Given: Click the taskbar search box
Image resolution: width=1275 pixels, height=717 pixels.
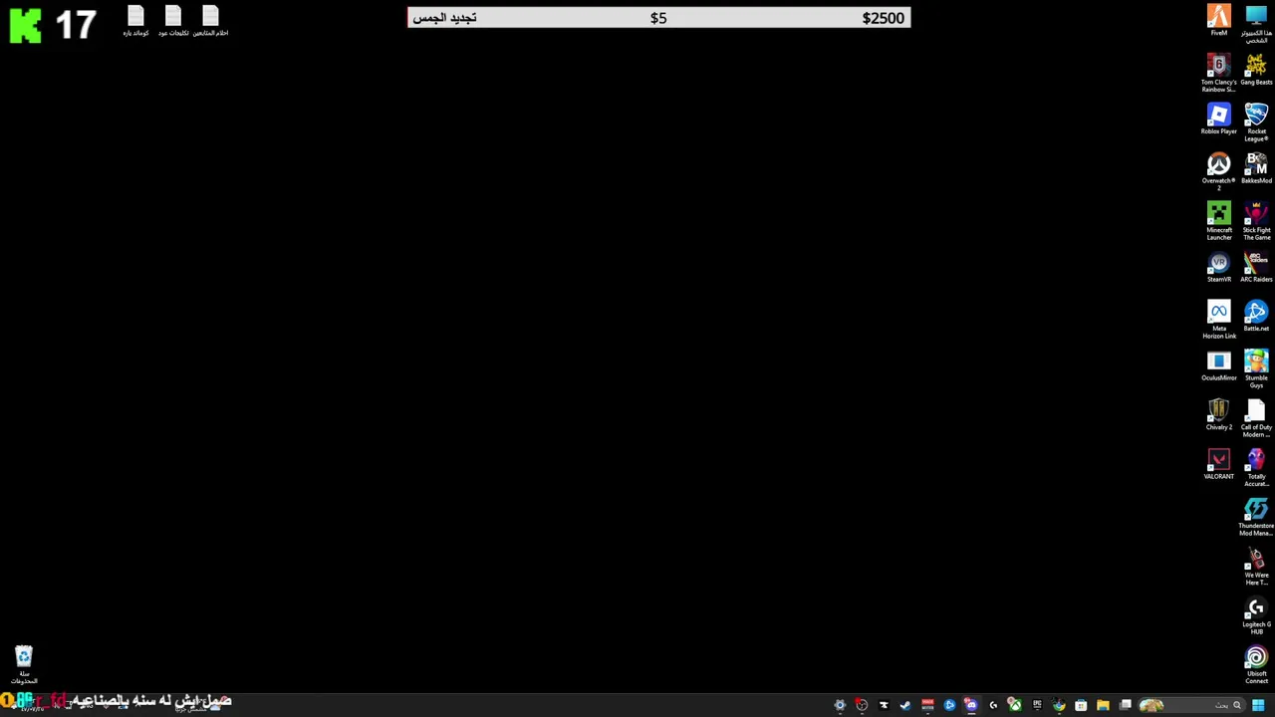Looking at the screenshot, I should point(1193,705).
